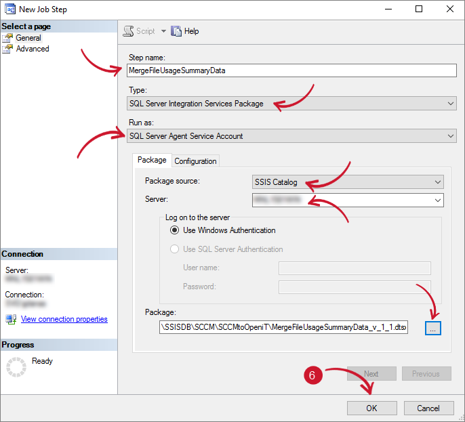The image size is (465, 422).
Task: Open the Help icon in toolbar
Action: [176, 31]
